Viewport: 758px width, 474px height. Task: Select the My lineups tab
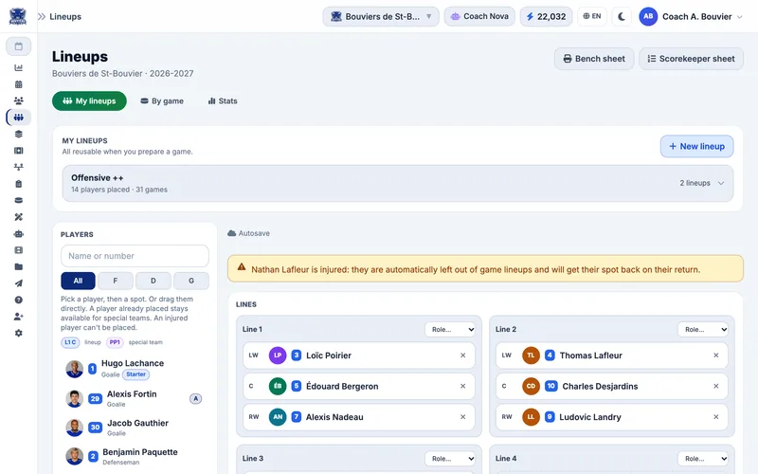pos(89,101)
